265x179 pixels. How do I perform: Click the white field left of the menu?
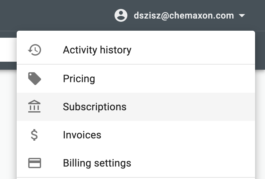tap(8, 50)
